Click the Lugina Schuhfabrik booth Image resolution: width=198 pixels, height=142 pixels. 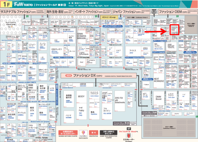coord(84,53)
